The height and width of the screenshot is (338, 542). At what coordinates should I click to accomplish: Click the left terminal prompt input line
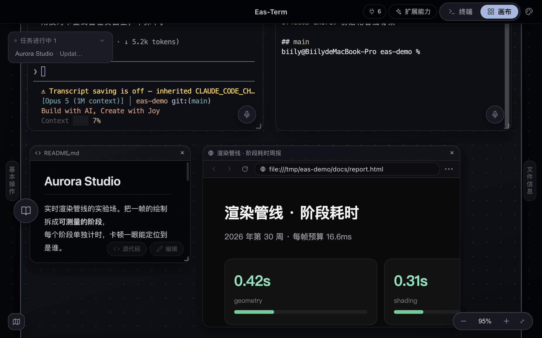(144, 72)
